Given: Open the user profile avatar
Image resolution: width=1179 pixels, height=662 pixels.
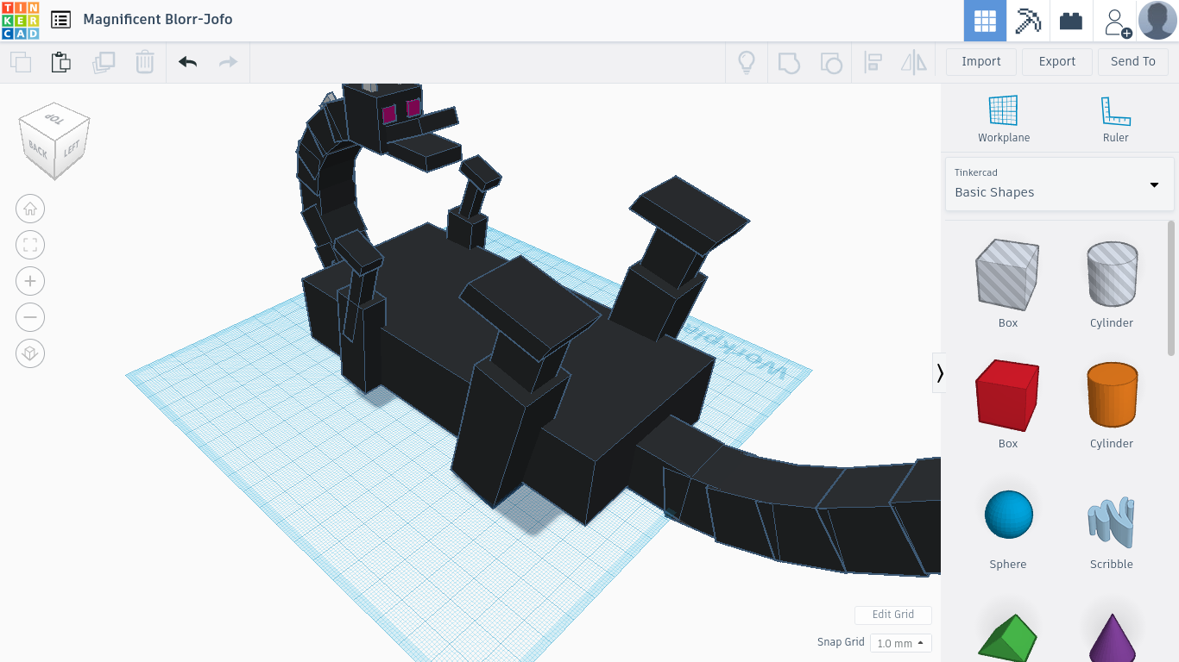Looking at the screenshot, I should [1157, 21].
